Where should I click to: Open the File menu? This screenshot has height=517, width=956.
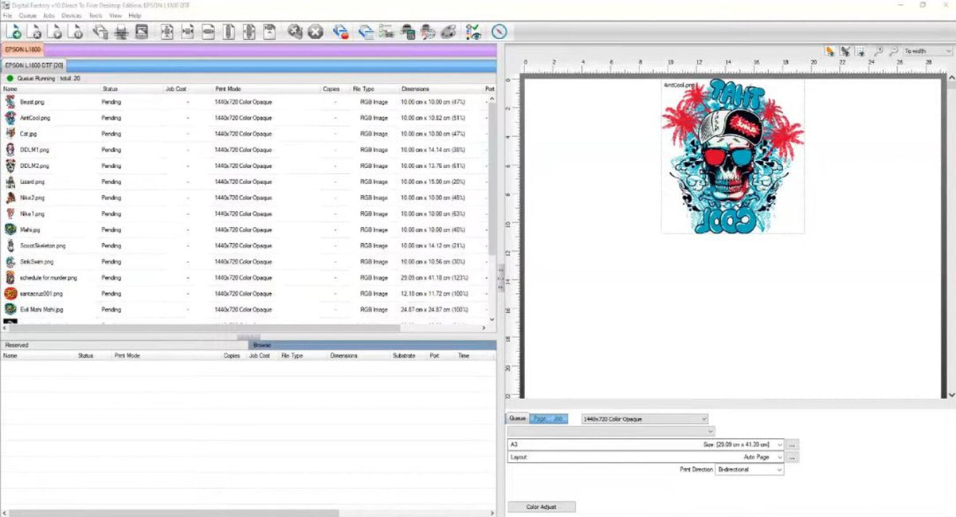point(7,15)
